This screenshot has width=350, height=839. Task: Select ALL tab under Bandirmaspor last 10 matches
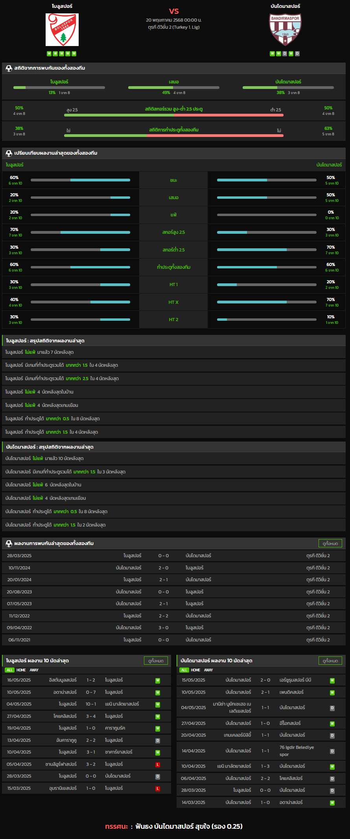184,670
